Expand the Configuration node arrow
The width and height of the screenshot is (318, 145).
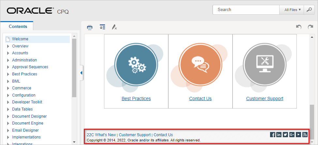coord(8,96)
